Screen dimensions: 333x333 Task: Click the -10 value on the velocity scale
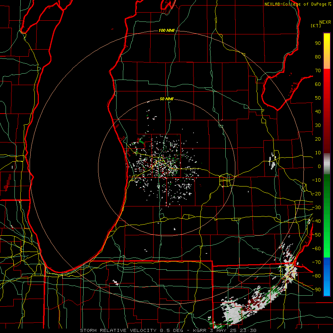316,180
